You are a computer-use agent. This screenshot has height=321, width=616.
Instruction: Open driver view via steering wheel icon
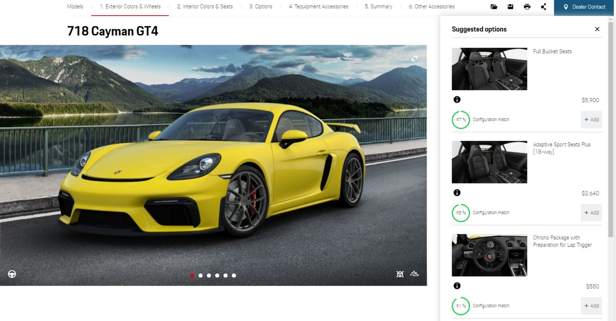click(x=12, y=275)
